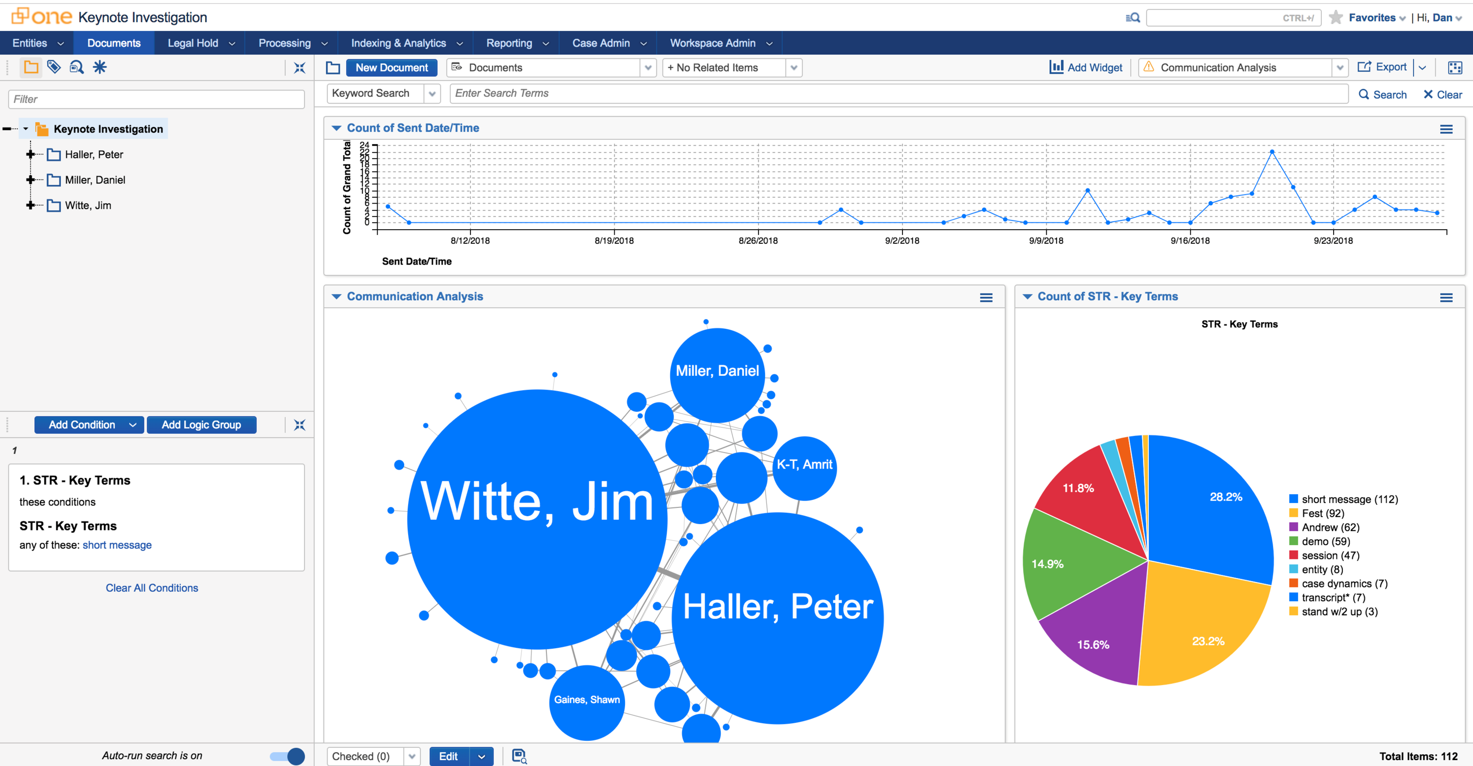Select the Tags icon in the left panel
The image size is (1473, 766).
[54, 67]
